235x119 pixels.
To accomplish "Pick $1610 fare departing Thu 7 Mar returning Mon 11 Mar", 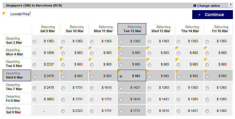I will click(92, 88).
